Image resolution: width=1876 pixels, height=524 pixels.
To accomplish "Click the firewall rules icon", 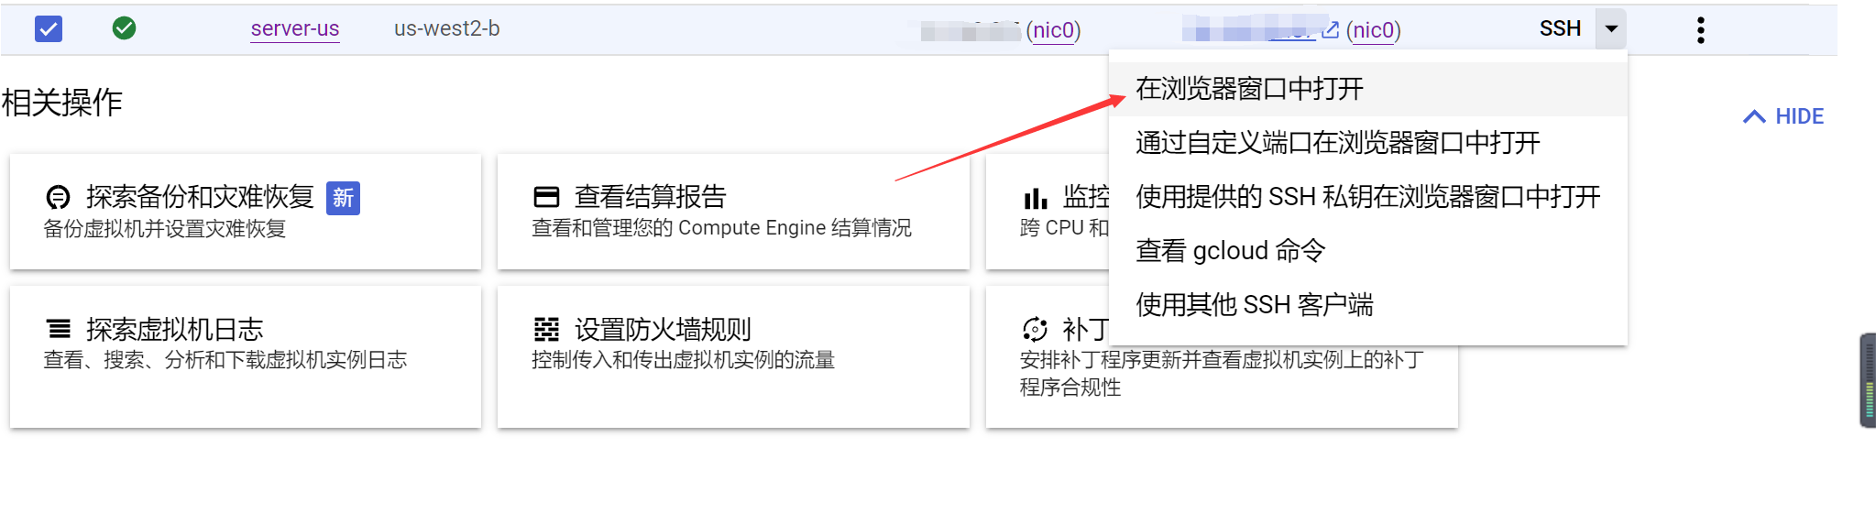I will 546,329.
